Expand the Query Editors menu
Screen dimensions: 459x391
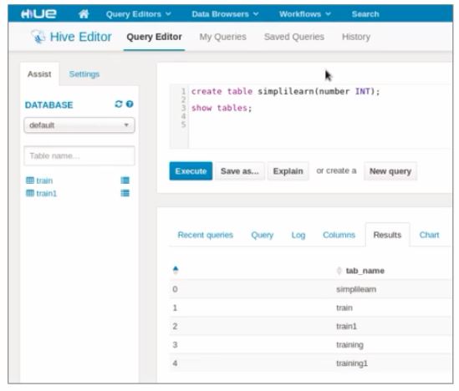tap(139, 14)
